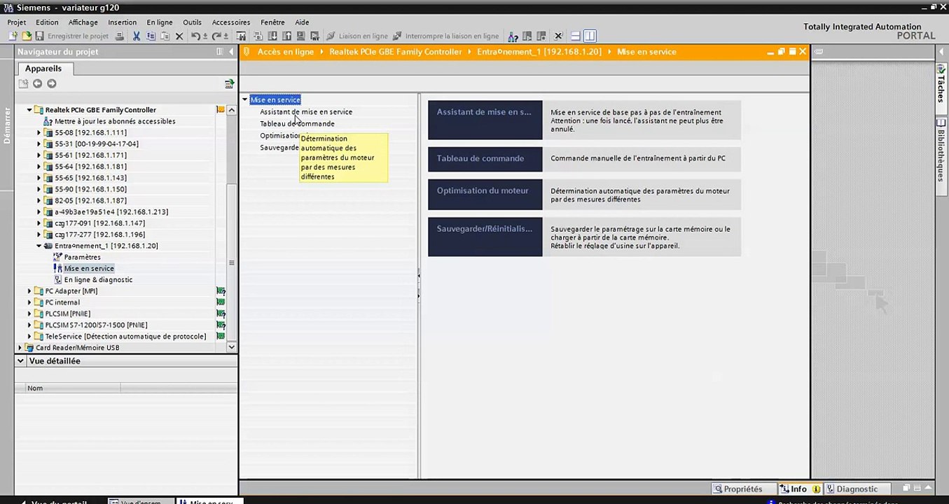Select the Appareils tab

click(43, 69)
